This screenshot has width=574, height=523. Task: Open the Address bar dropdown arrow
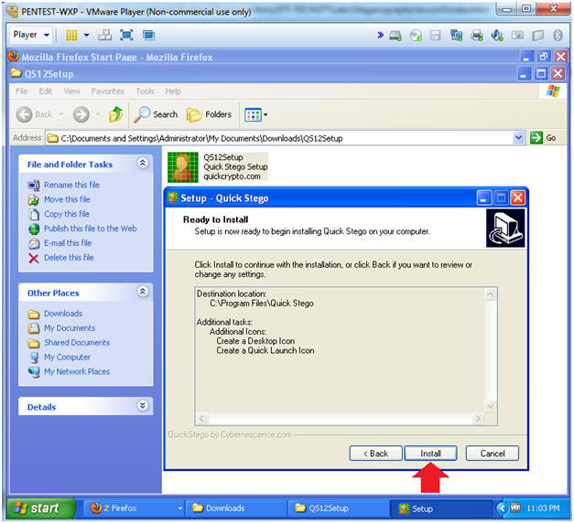519,138
